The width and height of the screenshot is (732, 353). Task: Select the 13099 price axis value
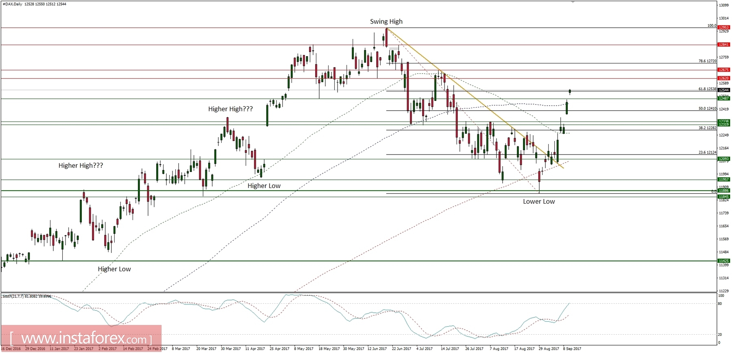(x=723, y=5)
